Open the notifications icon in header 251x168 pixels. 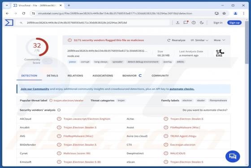[186, 22]
